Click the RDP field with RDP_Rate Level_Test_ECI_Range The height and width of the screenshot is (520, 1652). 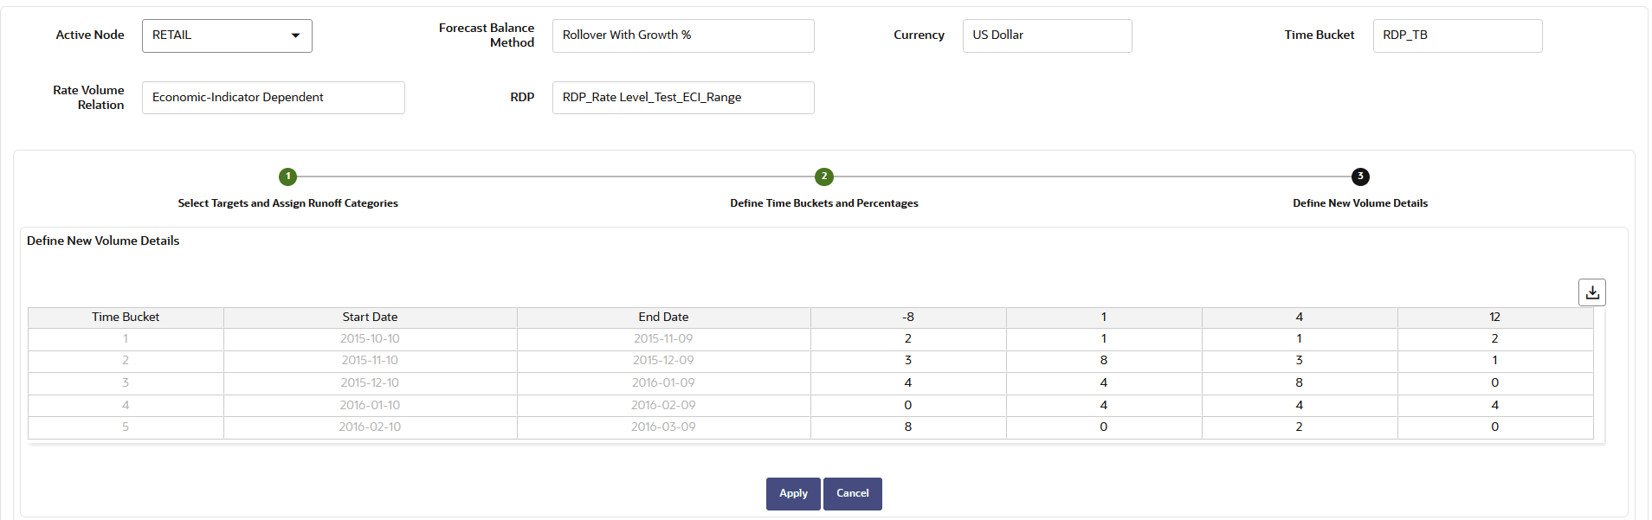click(x=683, y=98)
